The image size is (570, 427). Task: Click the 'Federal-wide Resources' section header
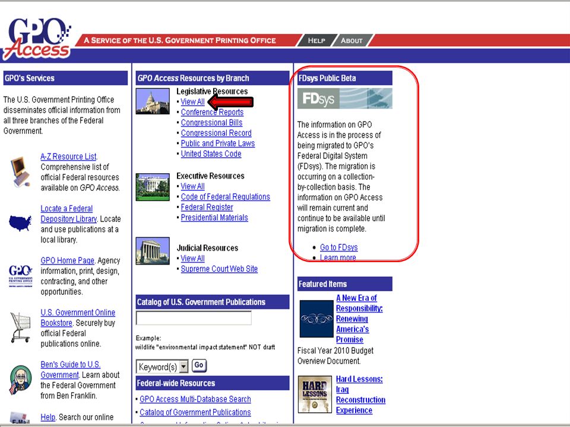[213, 383]
